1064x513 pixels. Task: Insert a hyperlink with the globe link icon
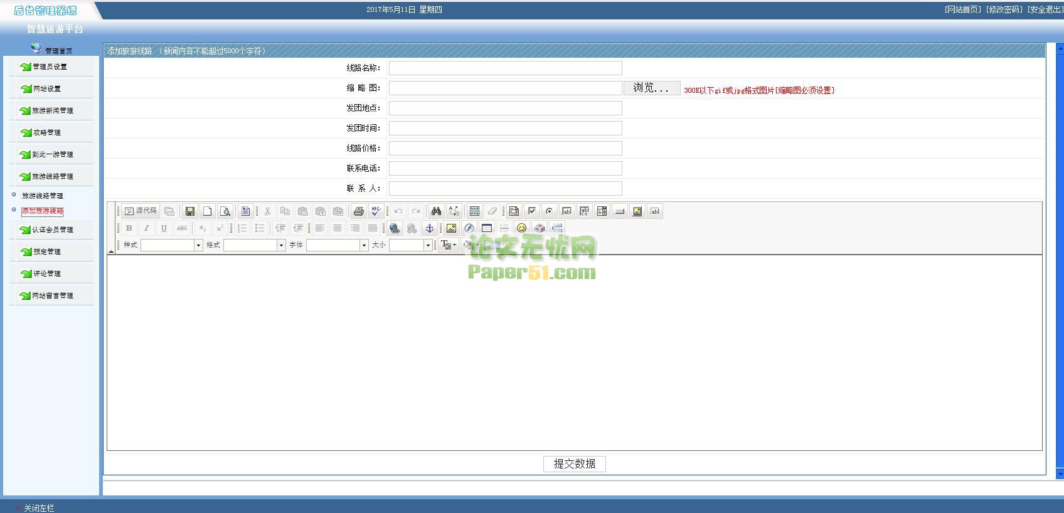(394, 228)
